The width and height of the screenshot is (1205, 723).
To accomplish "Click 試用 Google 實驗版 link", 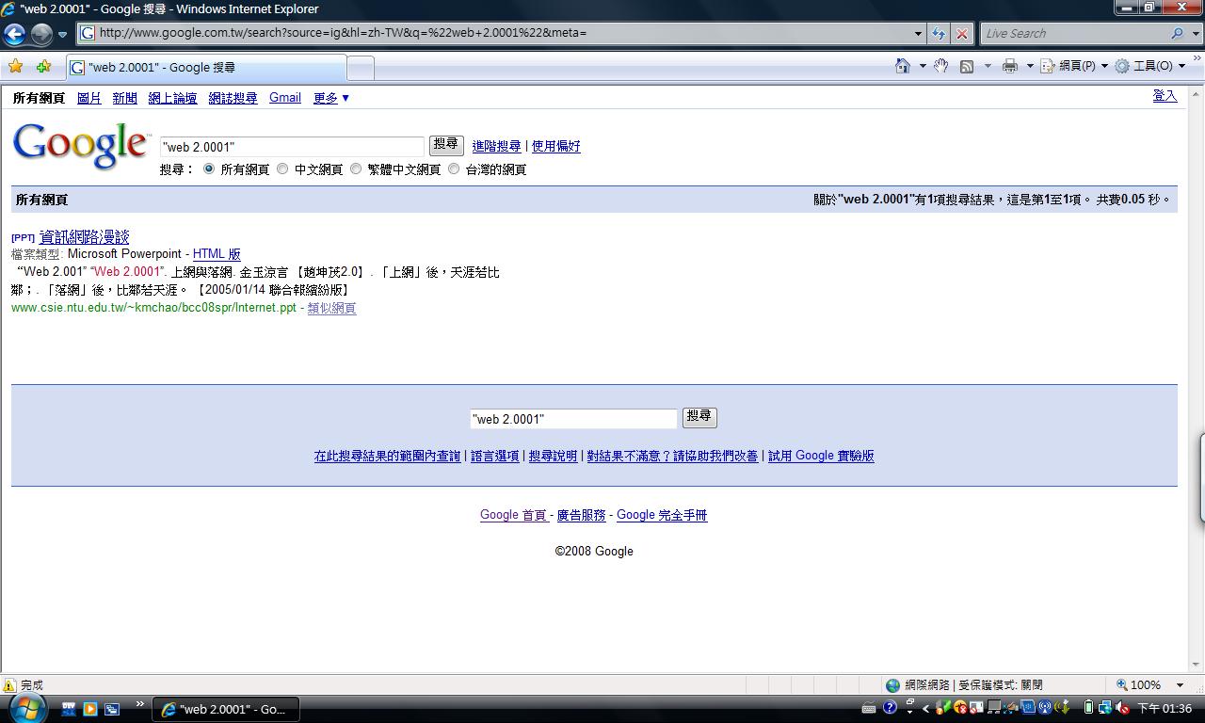I will pyautogui.click(x=821, y=456).
